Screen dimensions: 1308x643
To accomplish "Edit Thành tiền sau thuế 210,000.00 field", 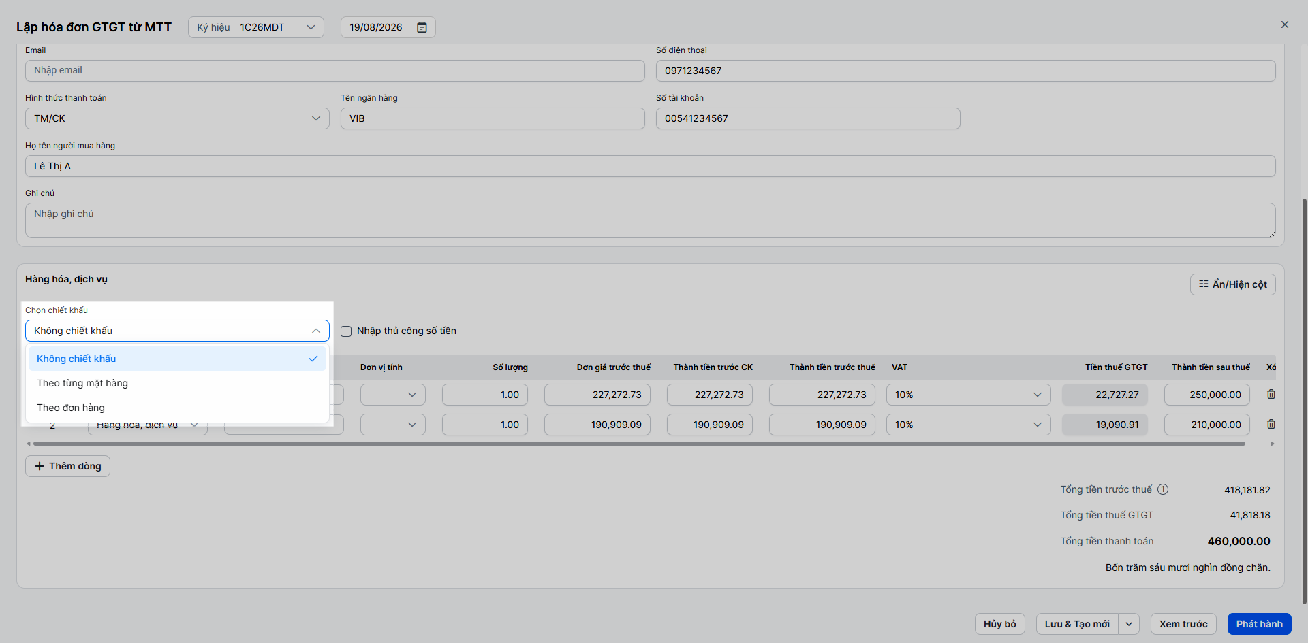I will (x=1206, y=425).
